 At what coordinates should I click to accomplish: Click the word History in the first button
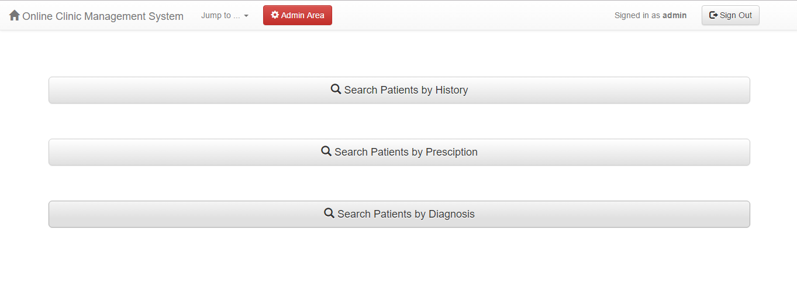point(451,90)
